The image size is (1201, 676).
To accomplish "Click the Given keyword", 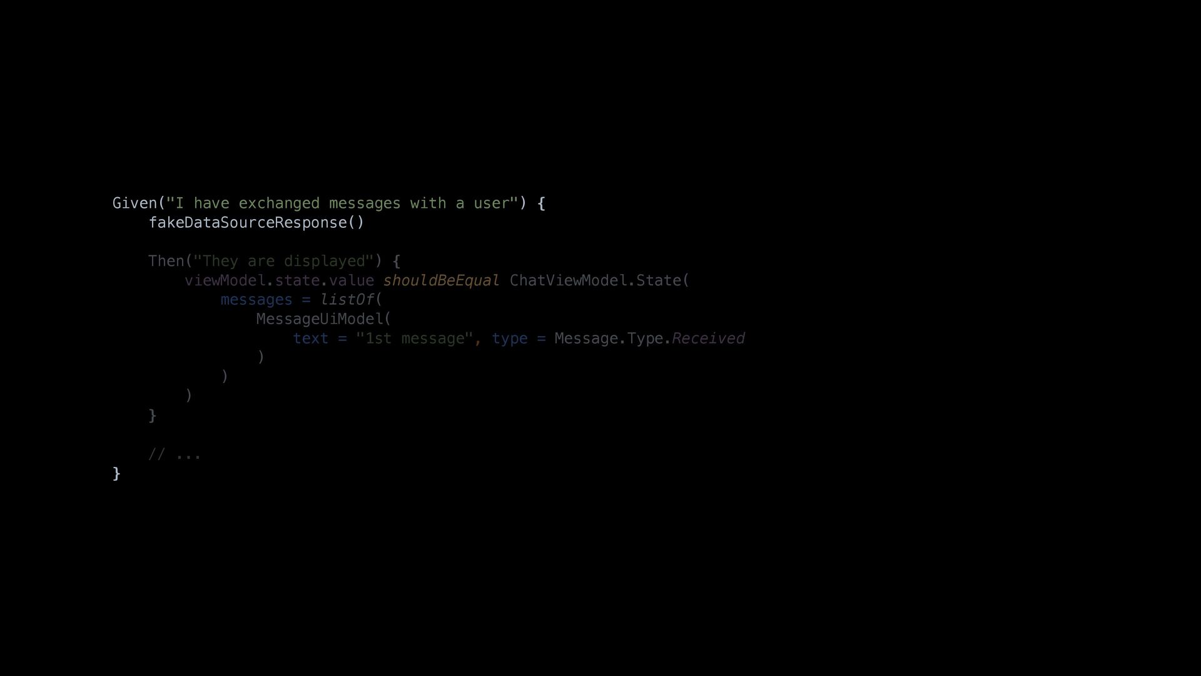I will [x=134, y=203].
